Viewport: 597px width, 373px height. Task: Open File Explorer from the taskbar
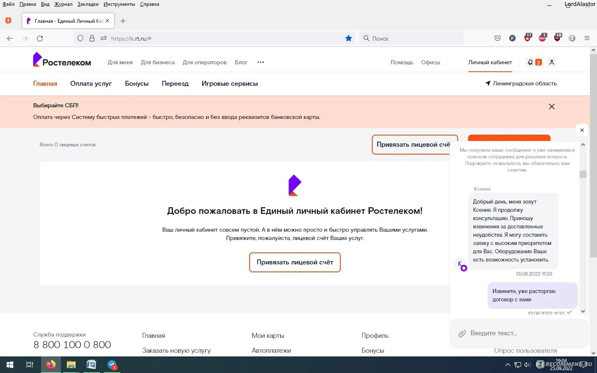(71, 365)
